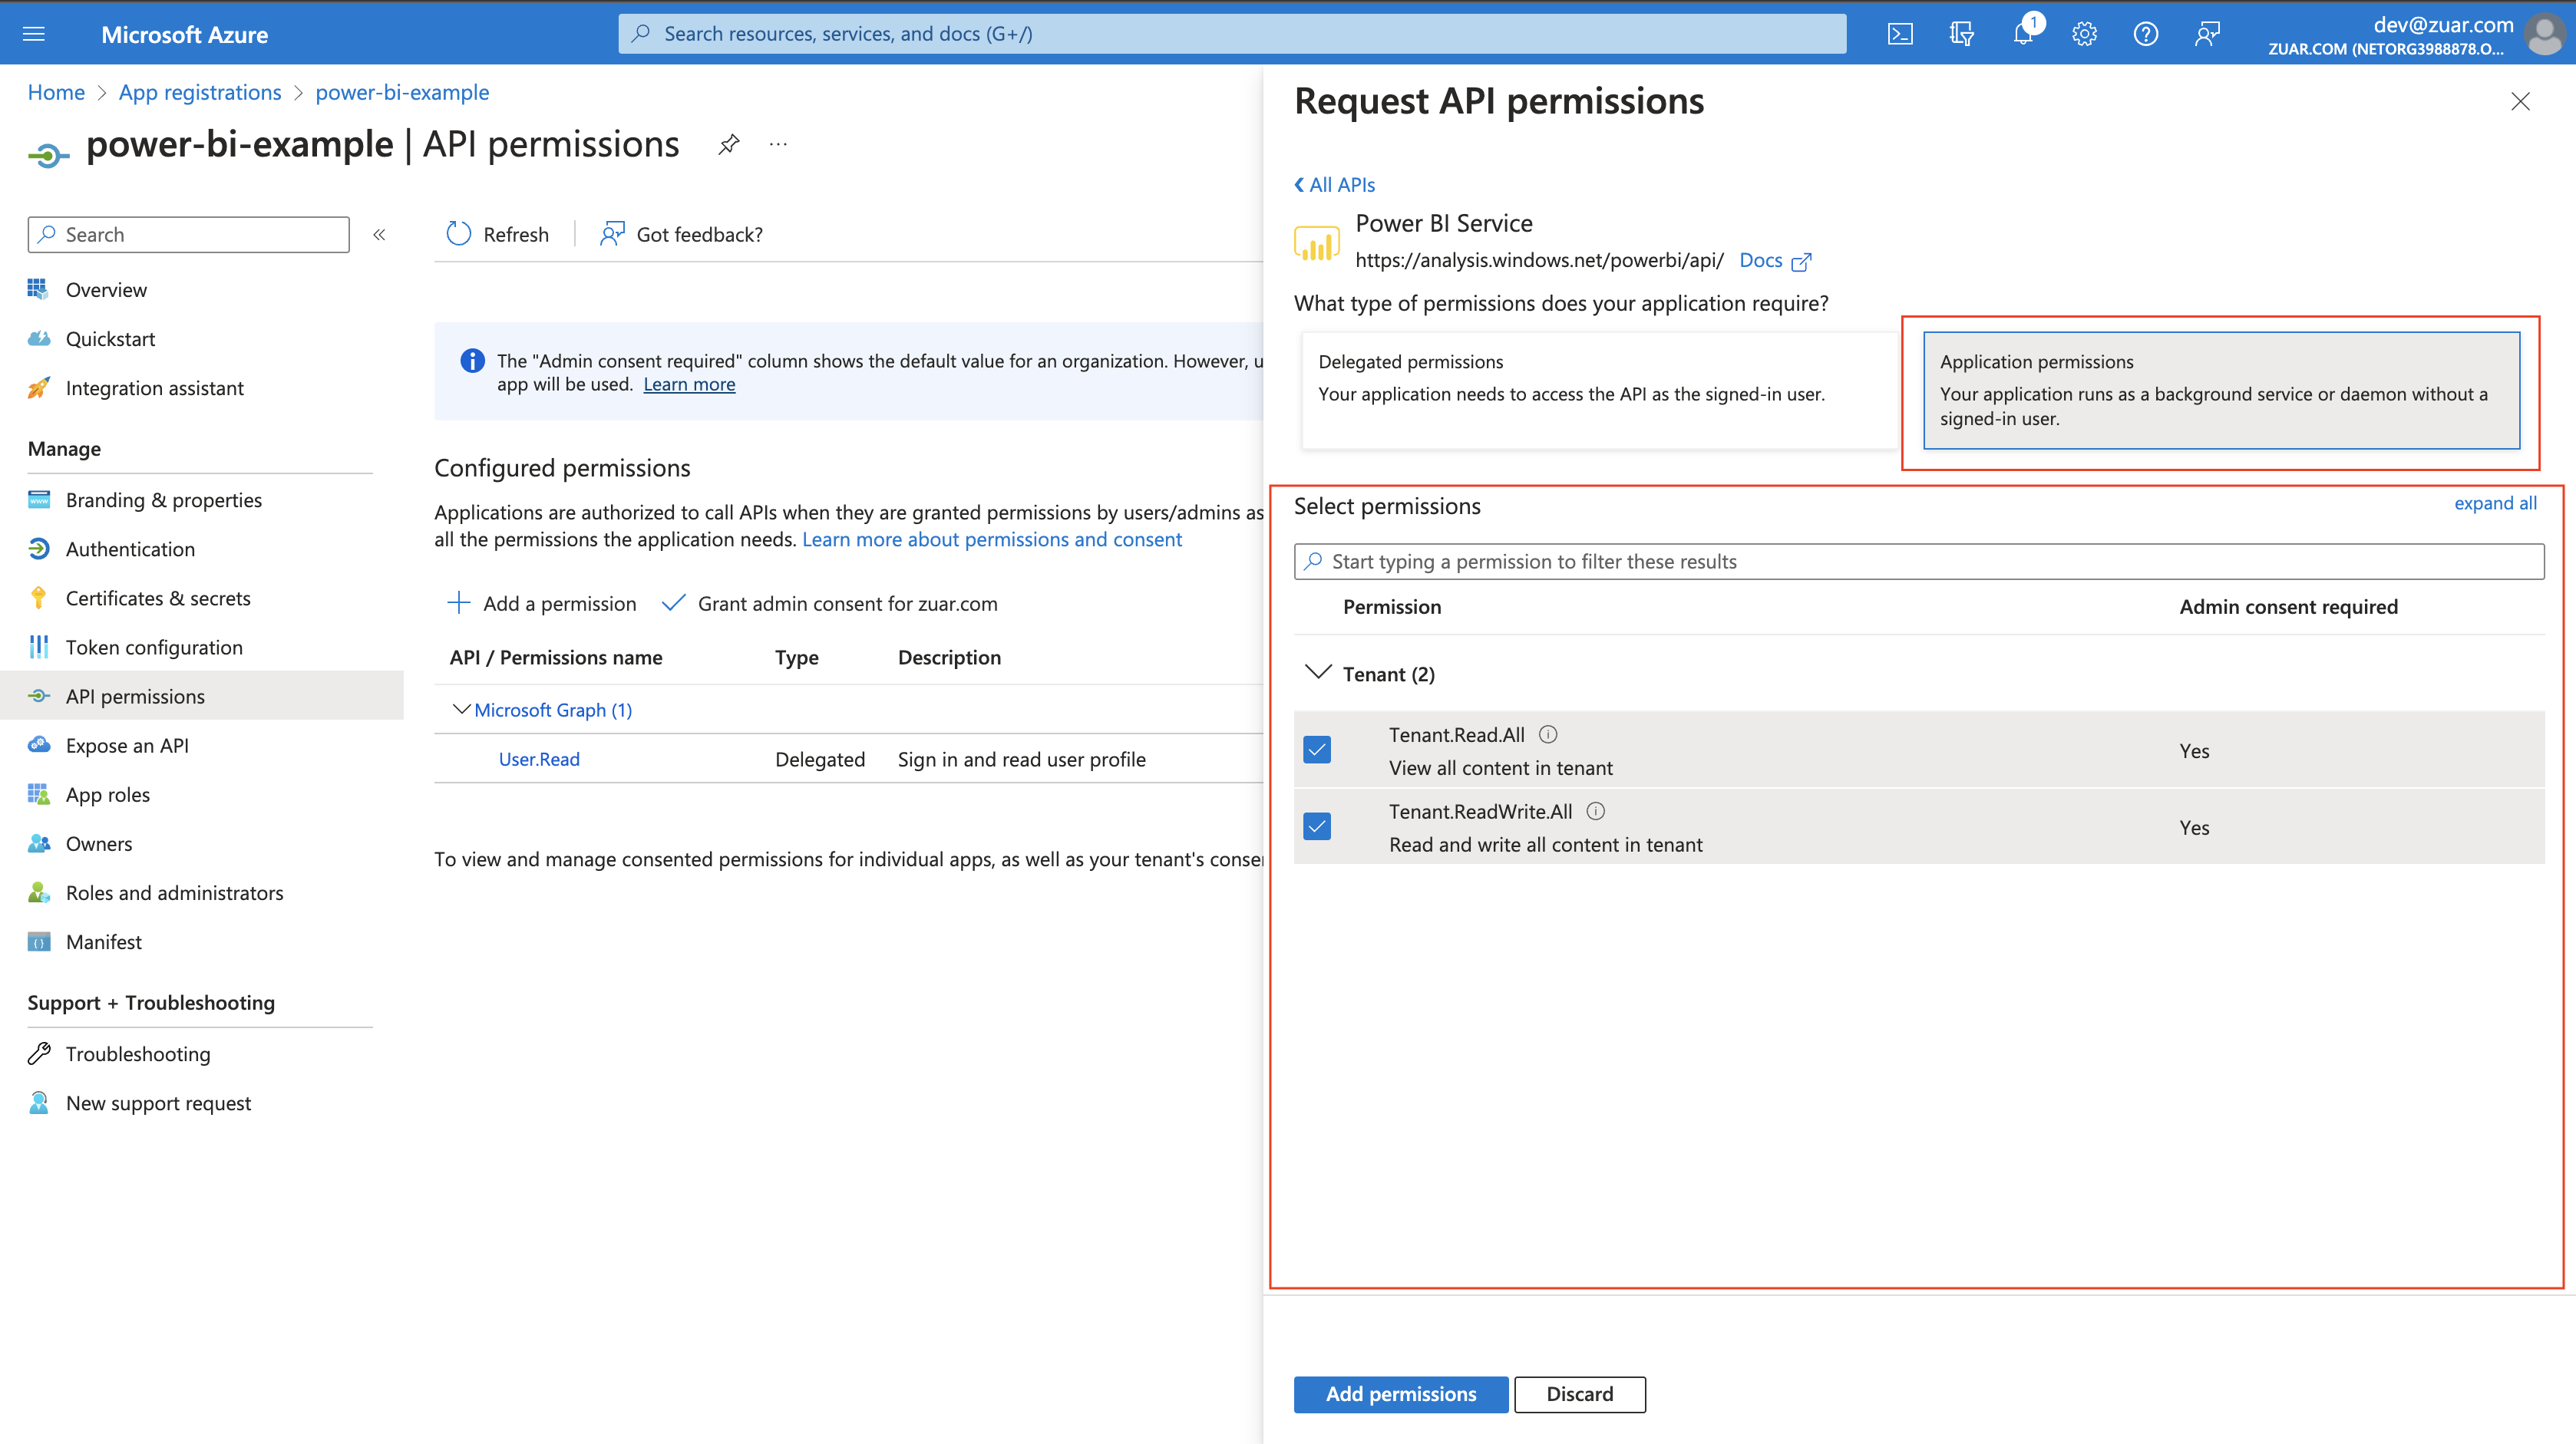2576x1444 pixels.
Task: Click the Got feedback icon
Action: pyautogui.click(x=612, y=234)
